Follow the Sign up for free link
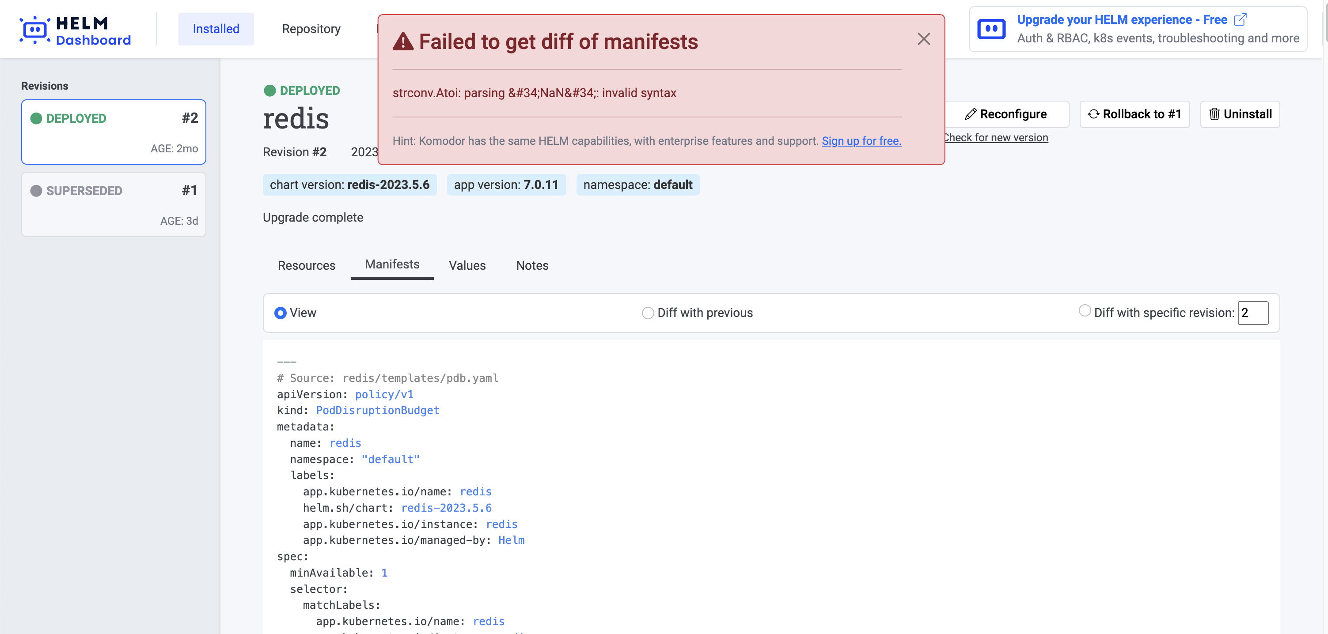The width and height of the screenshot is (1328, 634). pyautogui.click(x=861, y=140)
